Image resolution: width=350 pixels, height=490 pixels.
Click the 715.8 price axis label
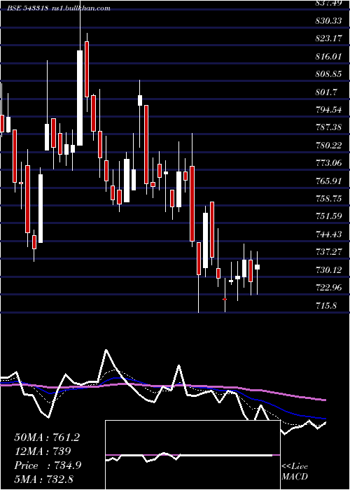(325, 305)
